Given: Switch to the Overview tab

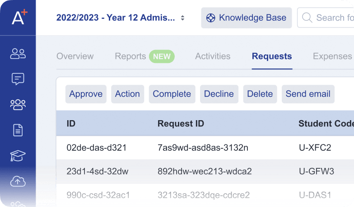Looking at the screenshot, I should point(75,56).
